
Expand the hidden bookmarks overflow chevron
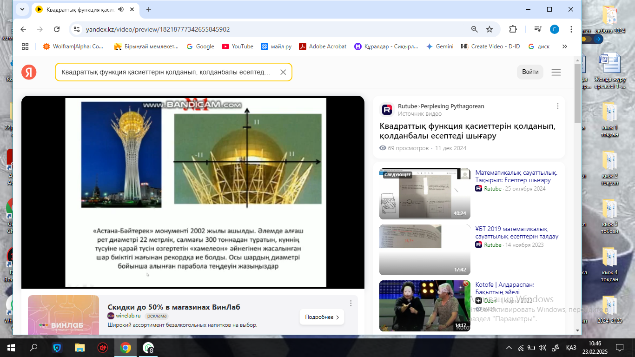coord(565,46)
